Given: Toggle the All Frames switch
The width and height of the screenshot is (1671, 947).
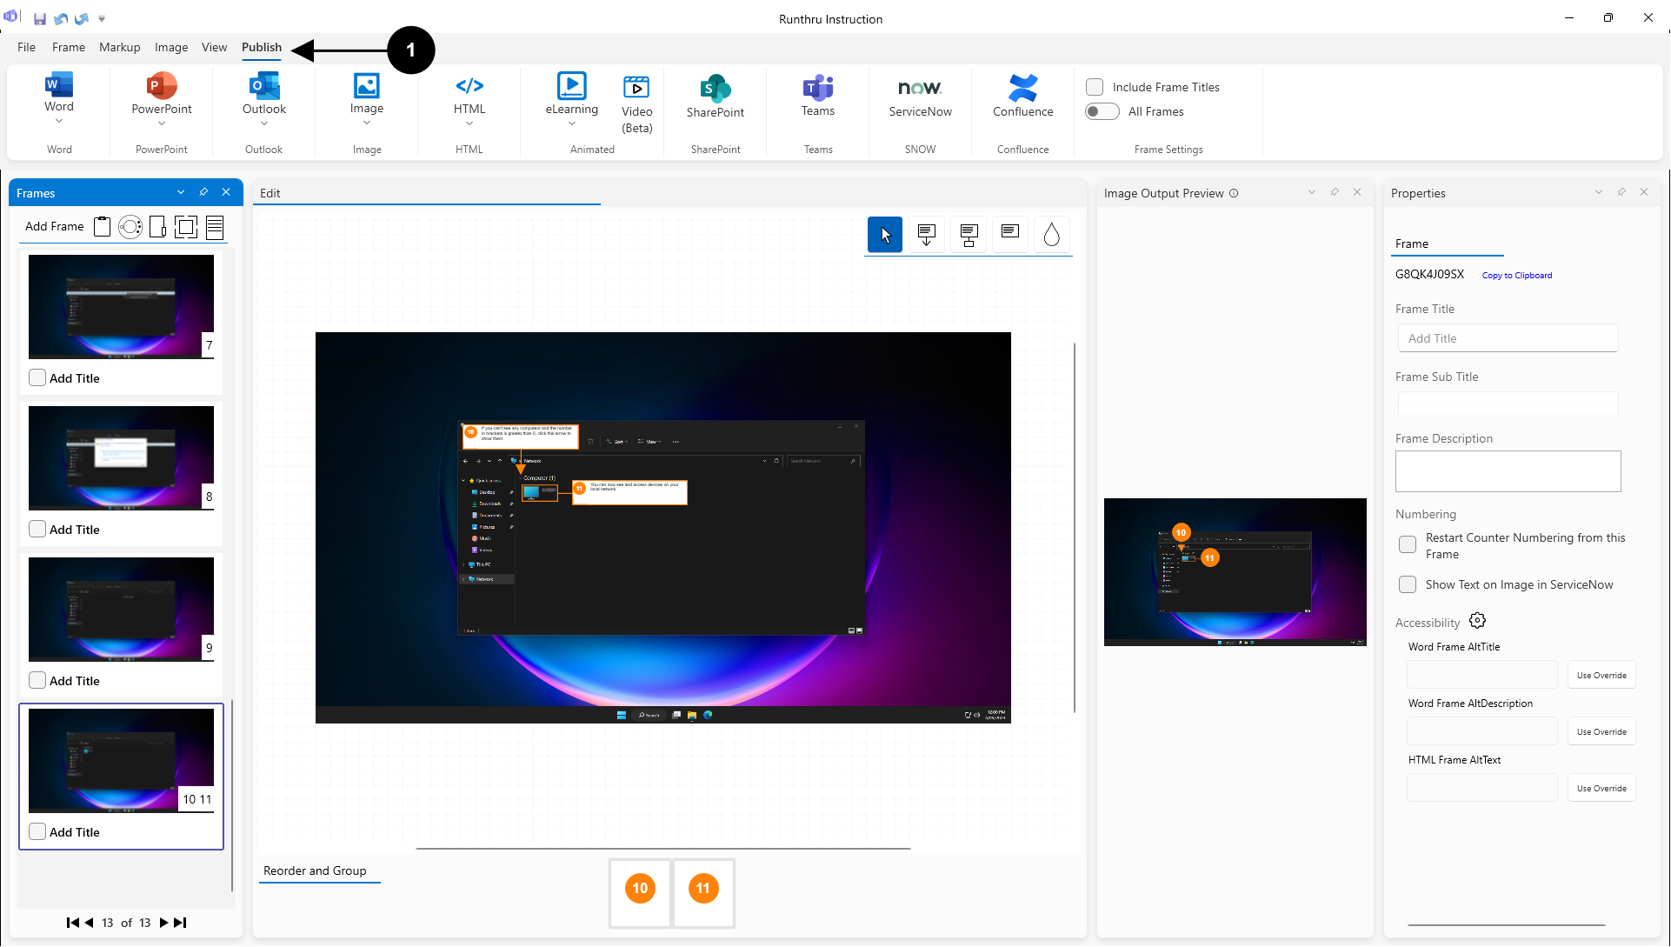Looking at the screenshot, I should 1102,111.
